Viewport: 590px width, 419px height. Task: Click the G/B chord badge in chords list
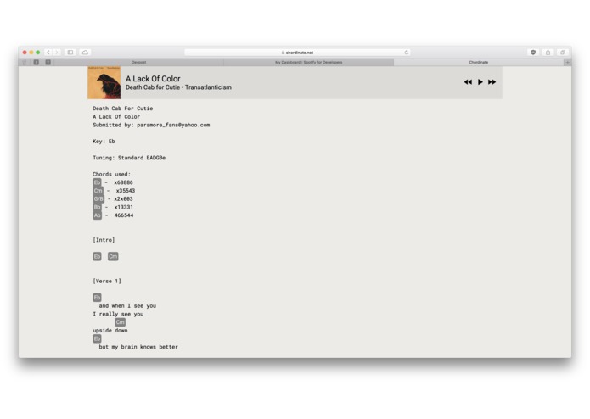[x=98, y=198]
